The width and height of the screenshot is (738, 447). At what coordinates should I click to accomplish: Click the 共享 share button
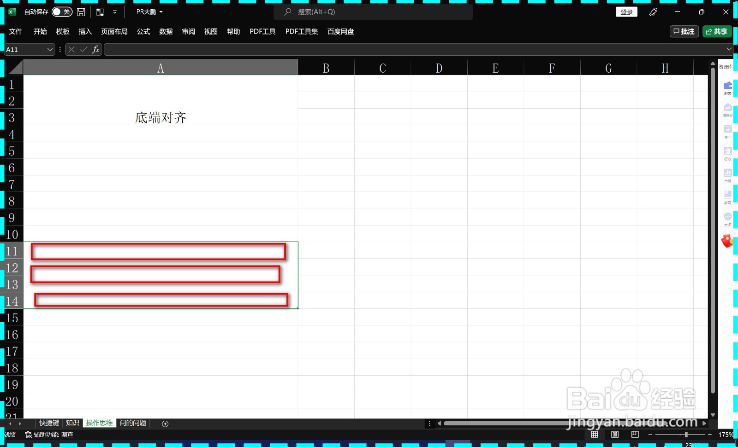[x=717, y=31]
